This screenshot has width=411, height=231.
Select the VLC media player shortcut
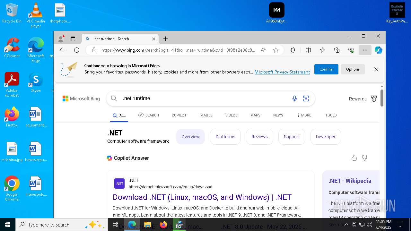click(x=36, y=15)
